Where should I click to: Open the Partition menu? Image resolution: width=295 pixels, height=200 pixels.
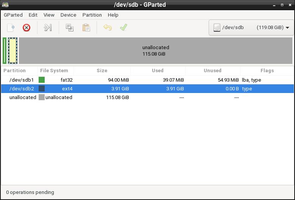tap(92, 15)
